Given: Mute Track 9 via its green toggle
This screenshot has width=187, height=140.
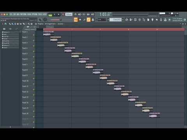Looking at the screenshot, I should pos(34,79).
